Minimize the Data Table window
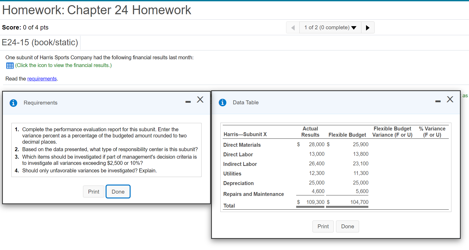The height and width of the screenshot is (250, 469). tap(438, 101)
